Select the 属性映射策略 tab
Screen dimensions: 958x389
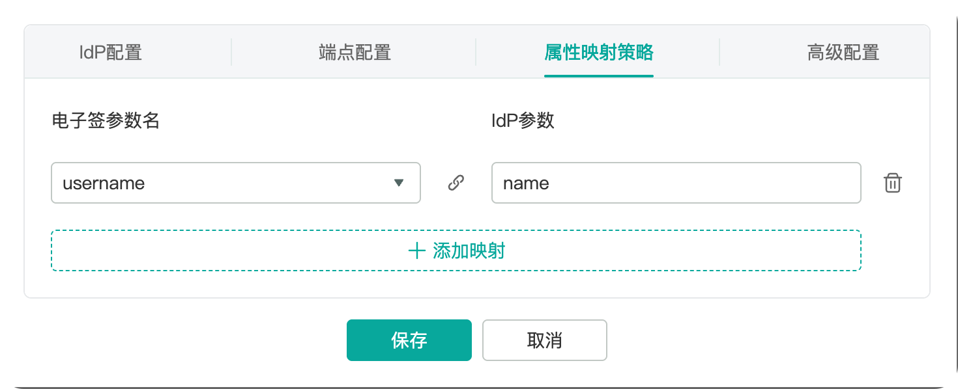point(598,52)
